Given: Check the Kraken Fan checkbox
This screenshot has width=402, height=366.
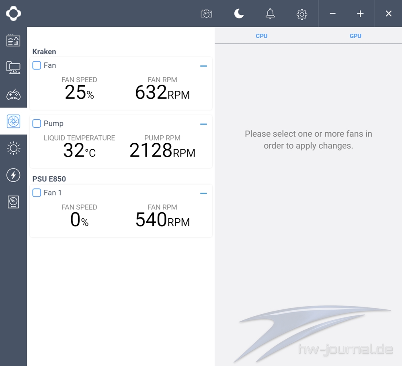Looking at the screenshot, I should (x=37, y=65).
